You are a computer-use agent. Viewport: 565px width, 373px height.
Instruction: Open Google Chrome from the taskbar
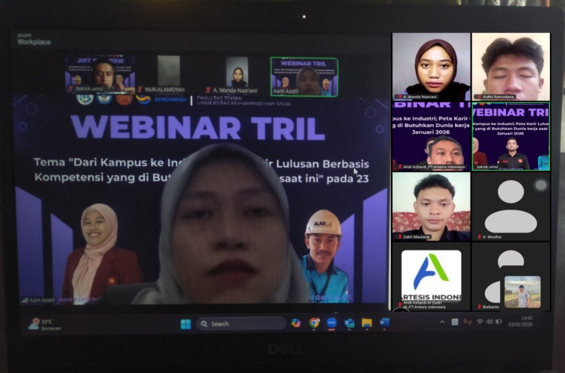click(314, 323)
